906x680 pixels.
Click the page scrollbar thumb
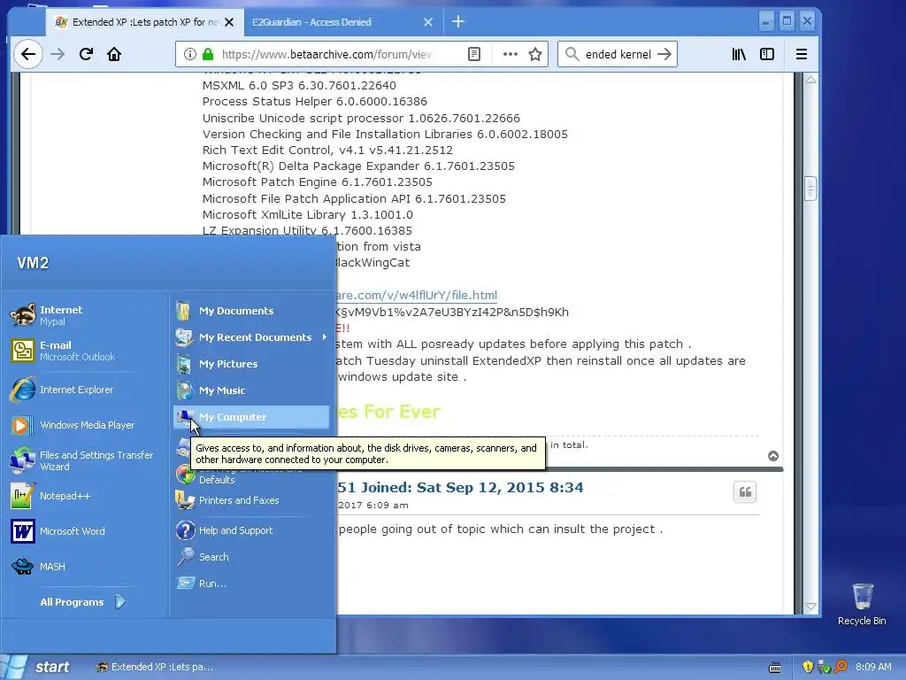810,189
